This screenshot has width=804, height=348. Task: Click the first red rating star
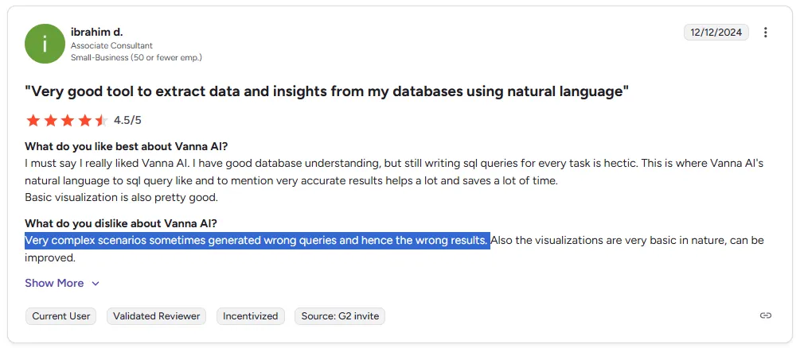33,121
